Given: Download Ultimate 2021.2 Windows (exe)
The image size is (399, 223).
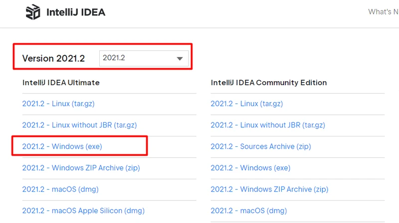Looking at the screenshot, I should pyautogui.click(x=62, y=146).
